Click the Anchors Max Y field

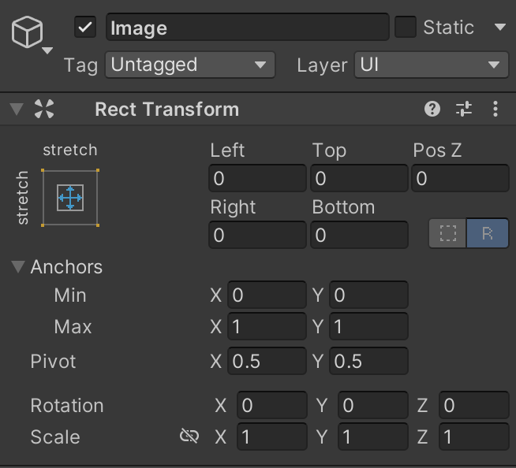click(x=368, y=327)
